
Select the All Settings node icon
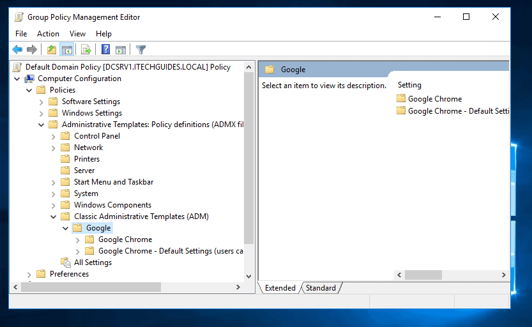coord(65,262)
